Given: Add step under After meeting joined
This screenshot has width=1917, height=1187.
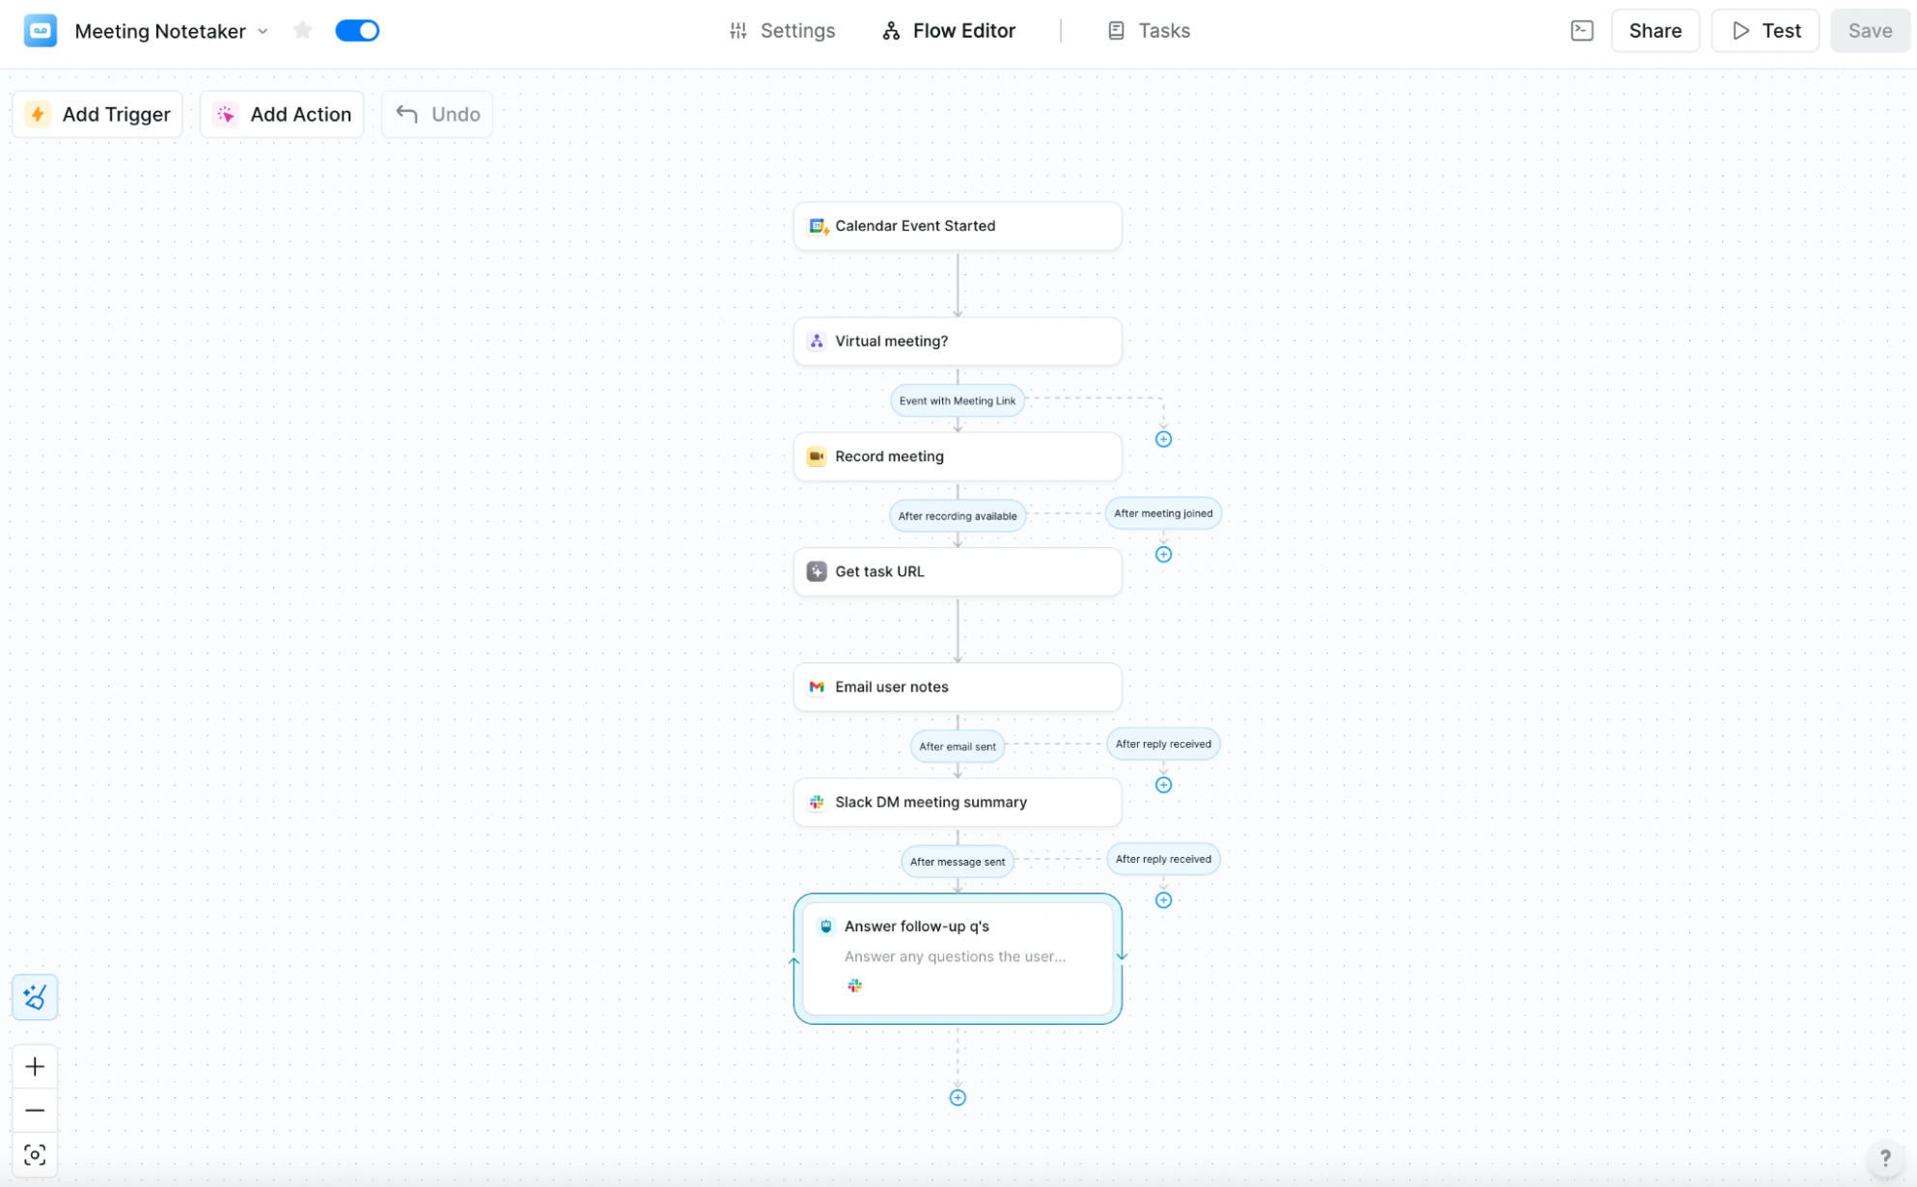Looking at the screenshot, I should [x=1163, y=554].
